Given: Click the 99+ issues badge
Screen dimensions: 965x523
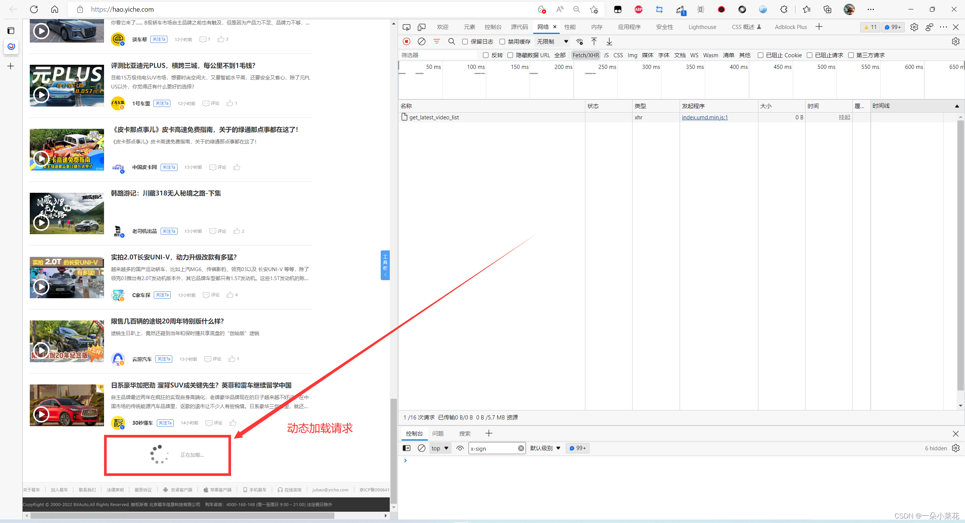Looking at the screenshot, I should click(893, 27).
